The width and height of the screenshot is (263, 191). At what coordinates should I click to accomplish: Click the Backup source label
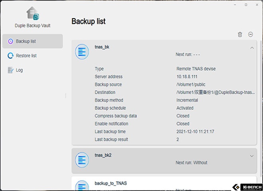pyautogui.click(x=108, y=85)
